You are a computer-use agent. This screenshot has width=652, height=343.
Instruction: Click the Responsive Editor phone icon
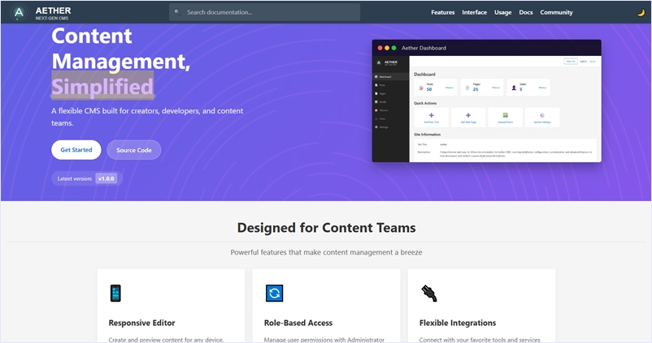click(x=115, y=293)
